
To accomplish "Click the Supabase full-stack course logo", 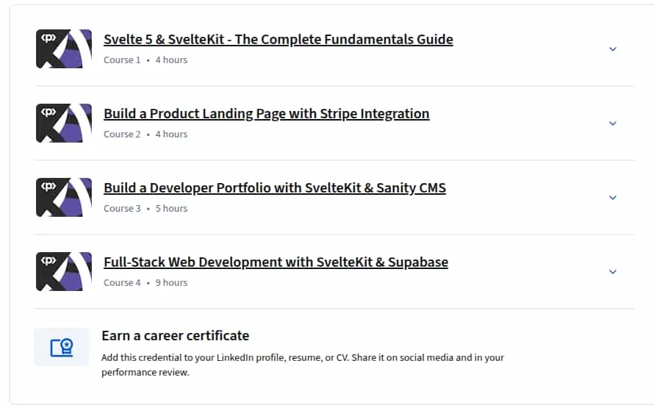I will [x=64, y=271].
